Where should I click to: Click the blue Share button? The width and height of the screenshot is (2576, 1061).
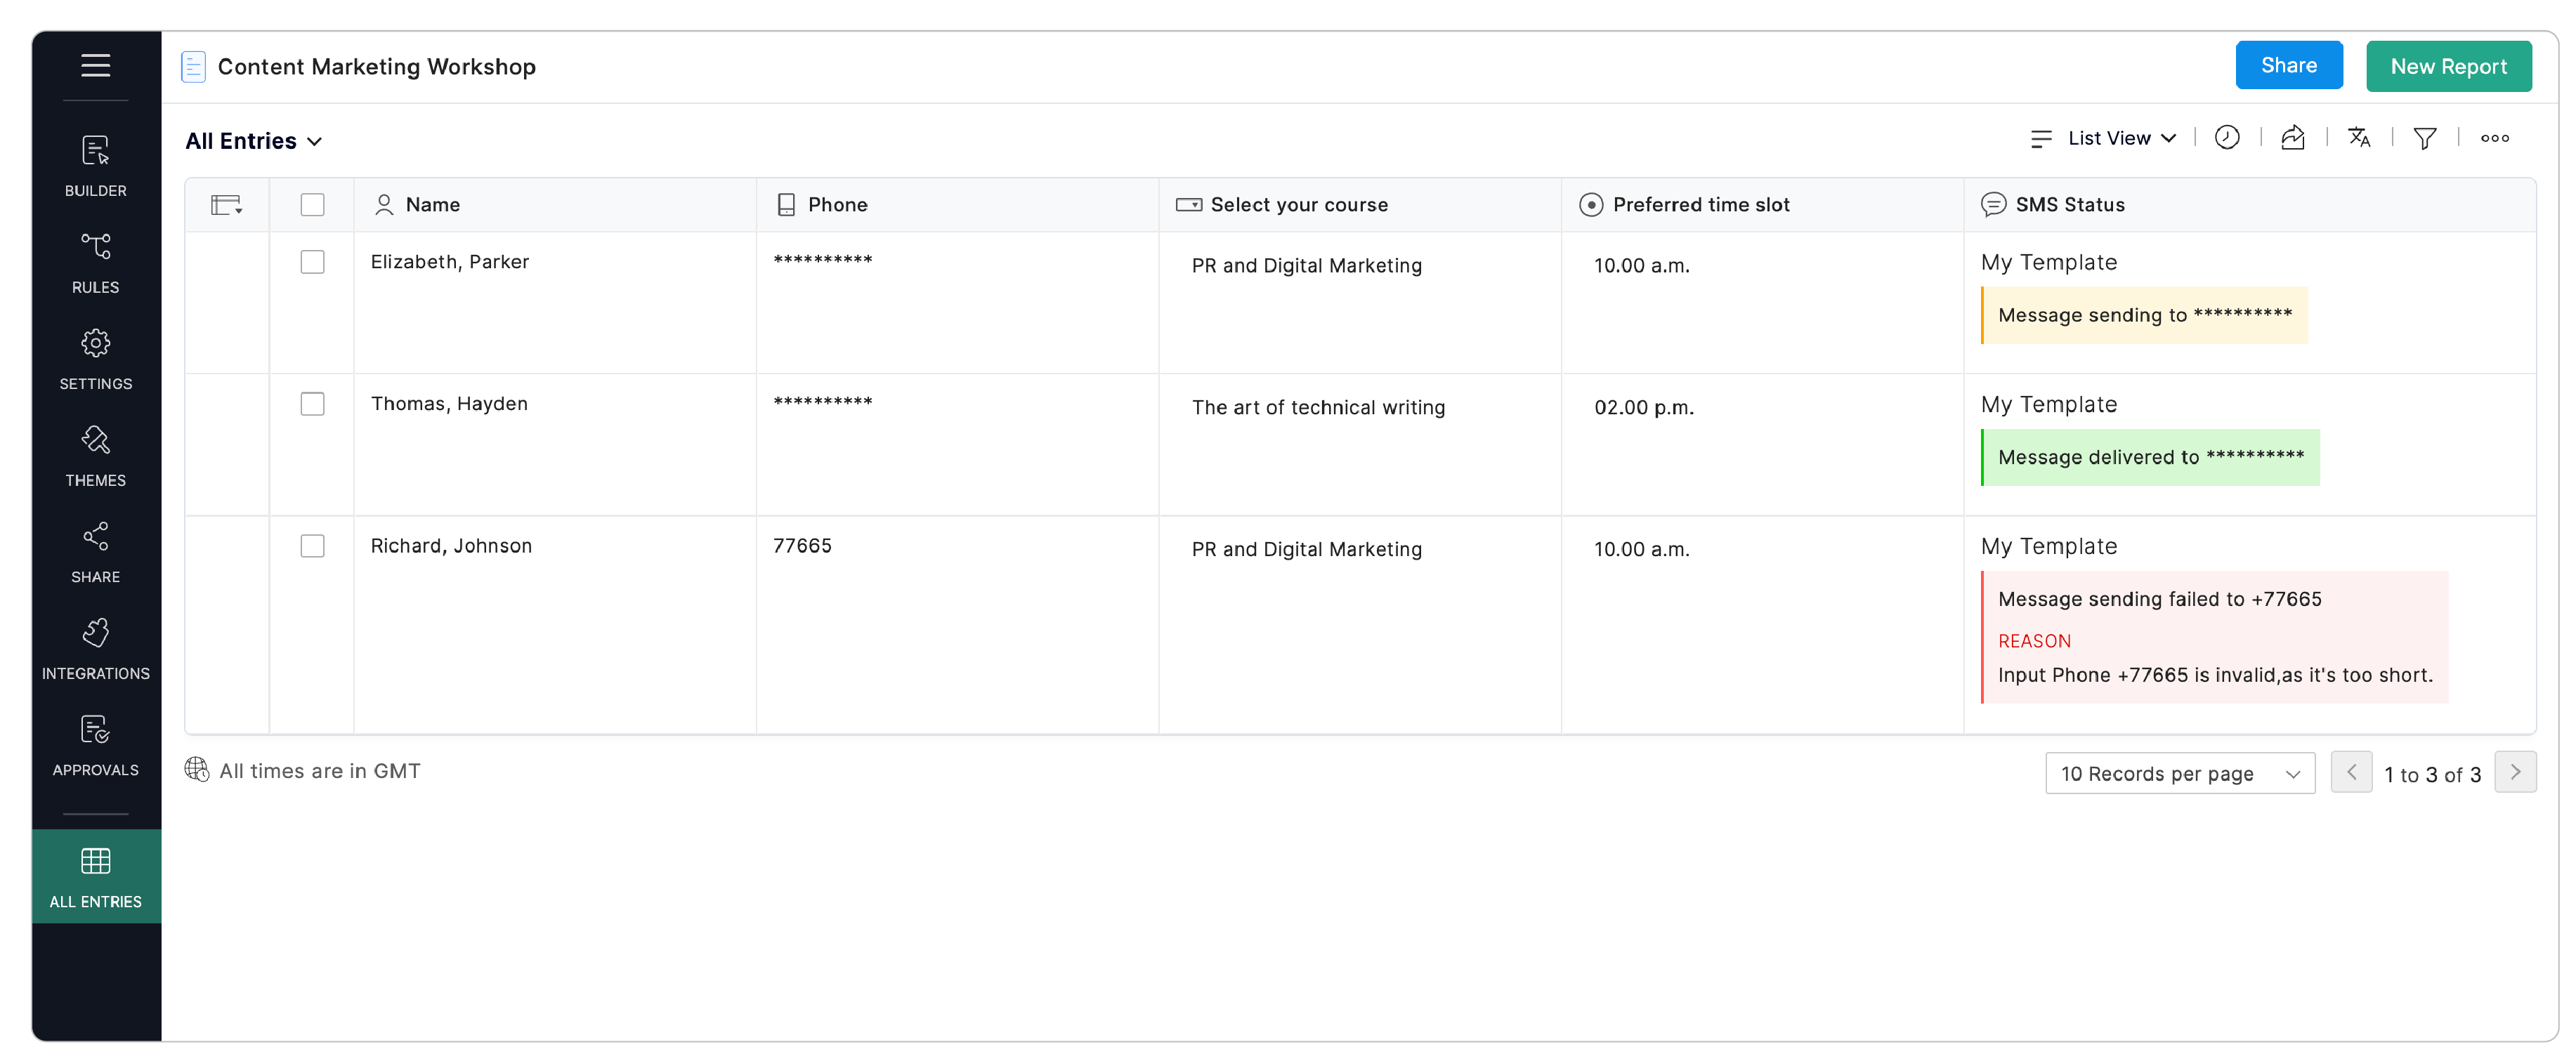point(2288,66)
